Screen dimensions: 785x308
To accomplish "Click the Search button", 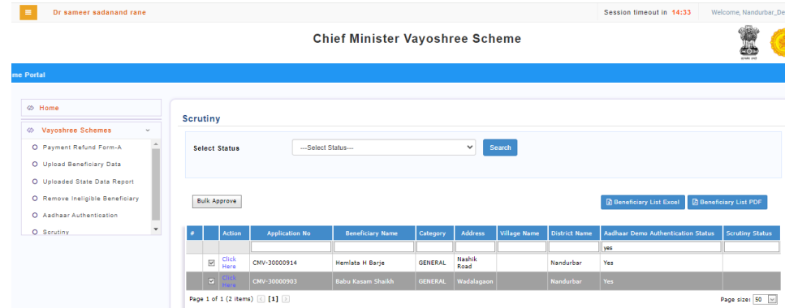I will 499,148.
